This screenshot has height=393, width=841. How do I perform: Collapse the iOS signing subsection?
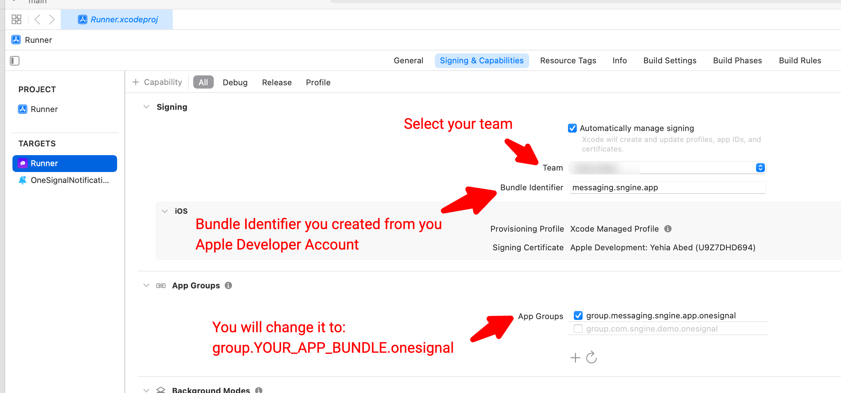point(165,211)
